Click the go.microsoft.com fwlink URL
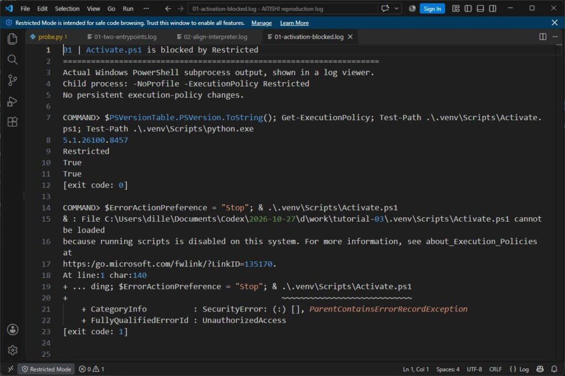 click(x=168, y=264)
